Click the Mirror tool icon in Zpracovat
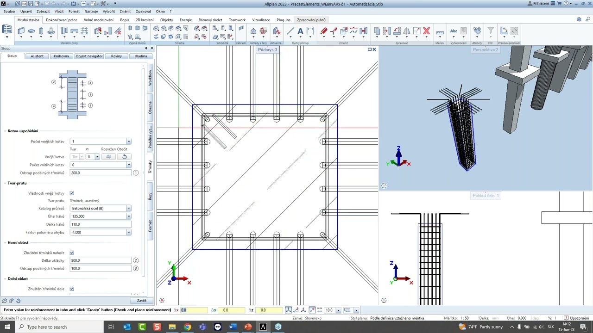 [x=407, y=31]
